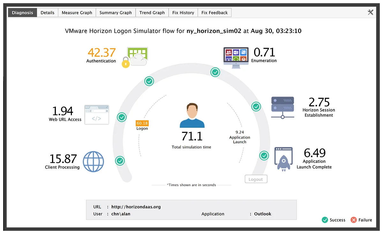The image size is (383, 234).
Task: Click the Logout button
Action: pos(256,179)
